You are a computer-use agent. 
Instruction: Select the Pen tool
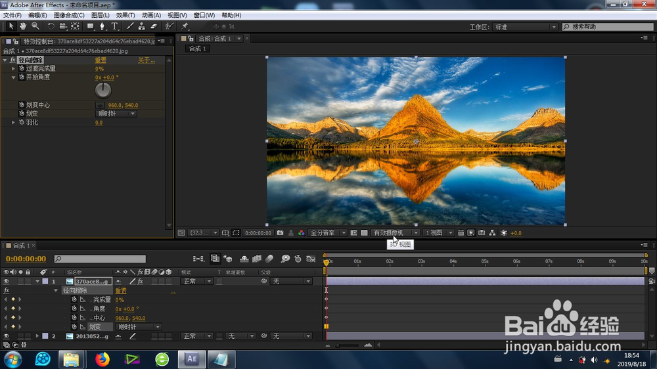[102, 26]
